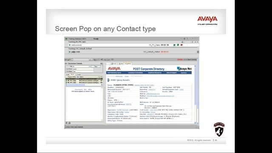The width and height of the screenshot is (272, 153).
Task: Click the Avaya Net logo
Action: coord(184,69)
